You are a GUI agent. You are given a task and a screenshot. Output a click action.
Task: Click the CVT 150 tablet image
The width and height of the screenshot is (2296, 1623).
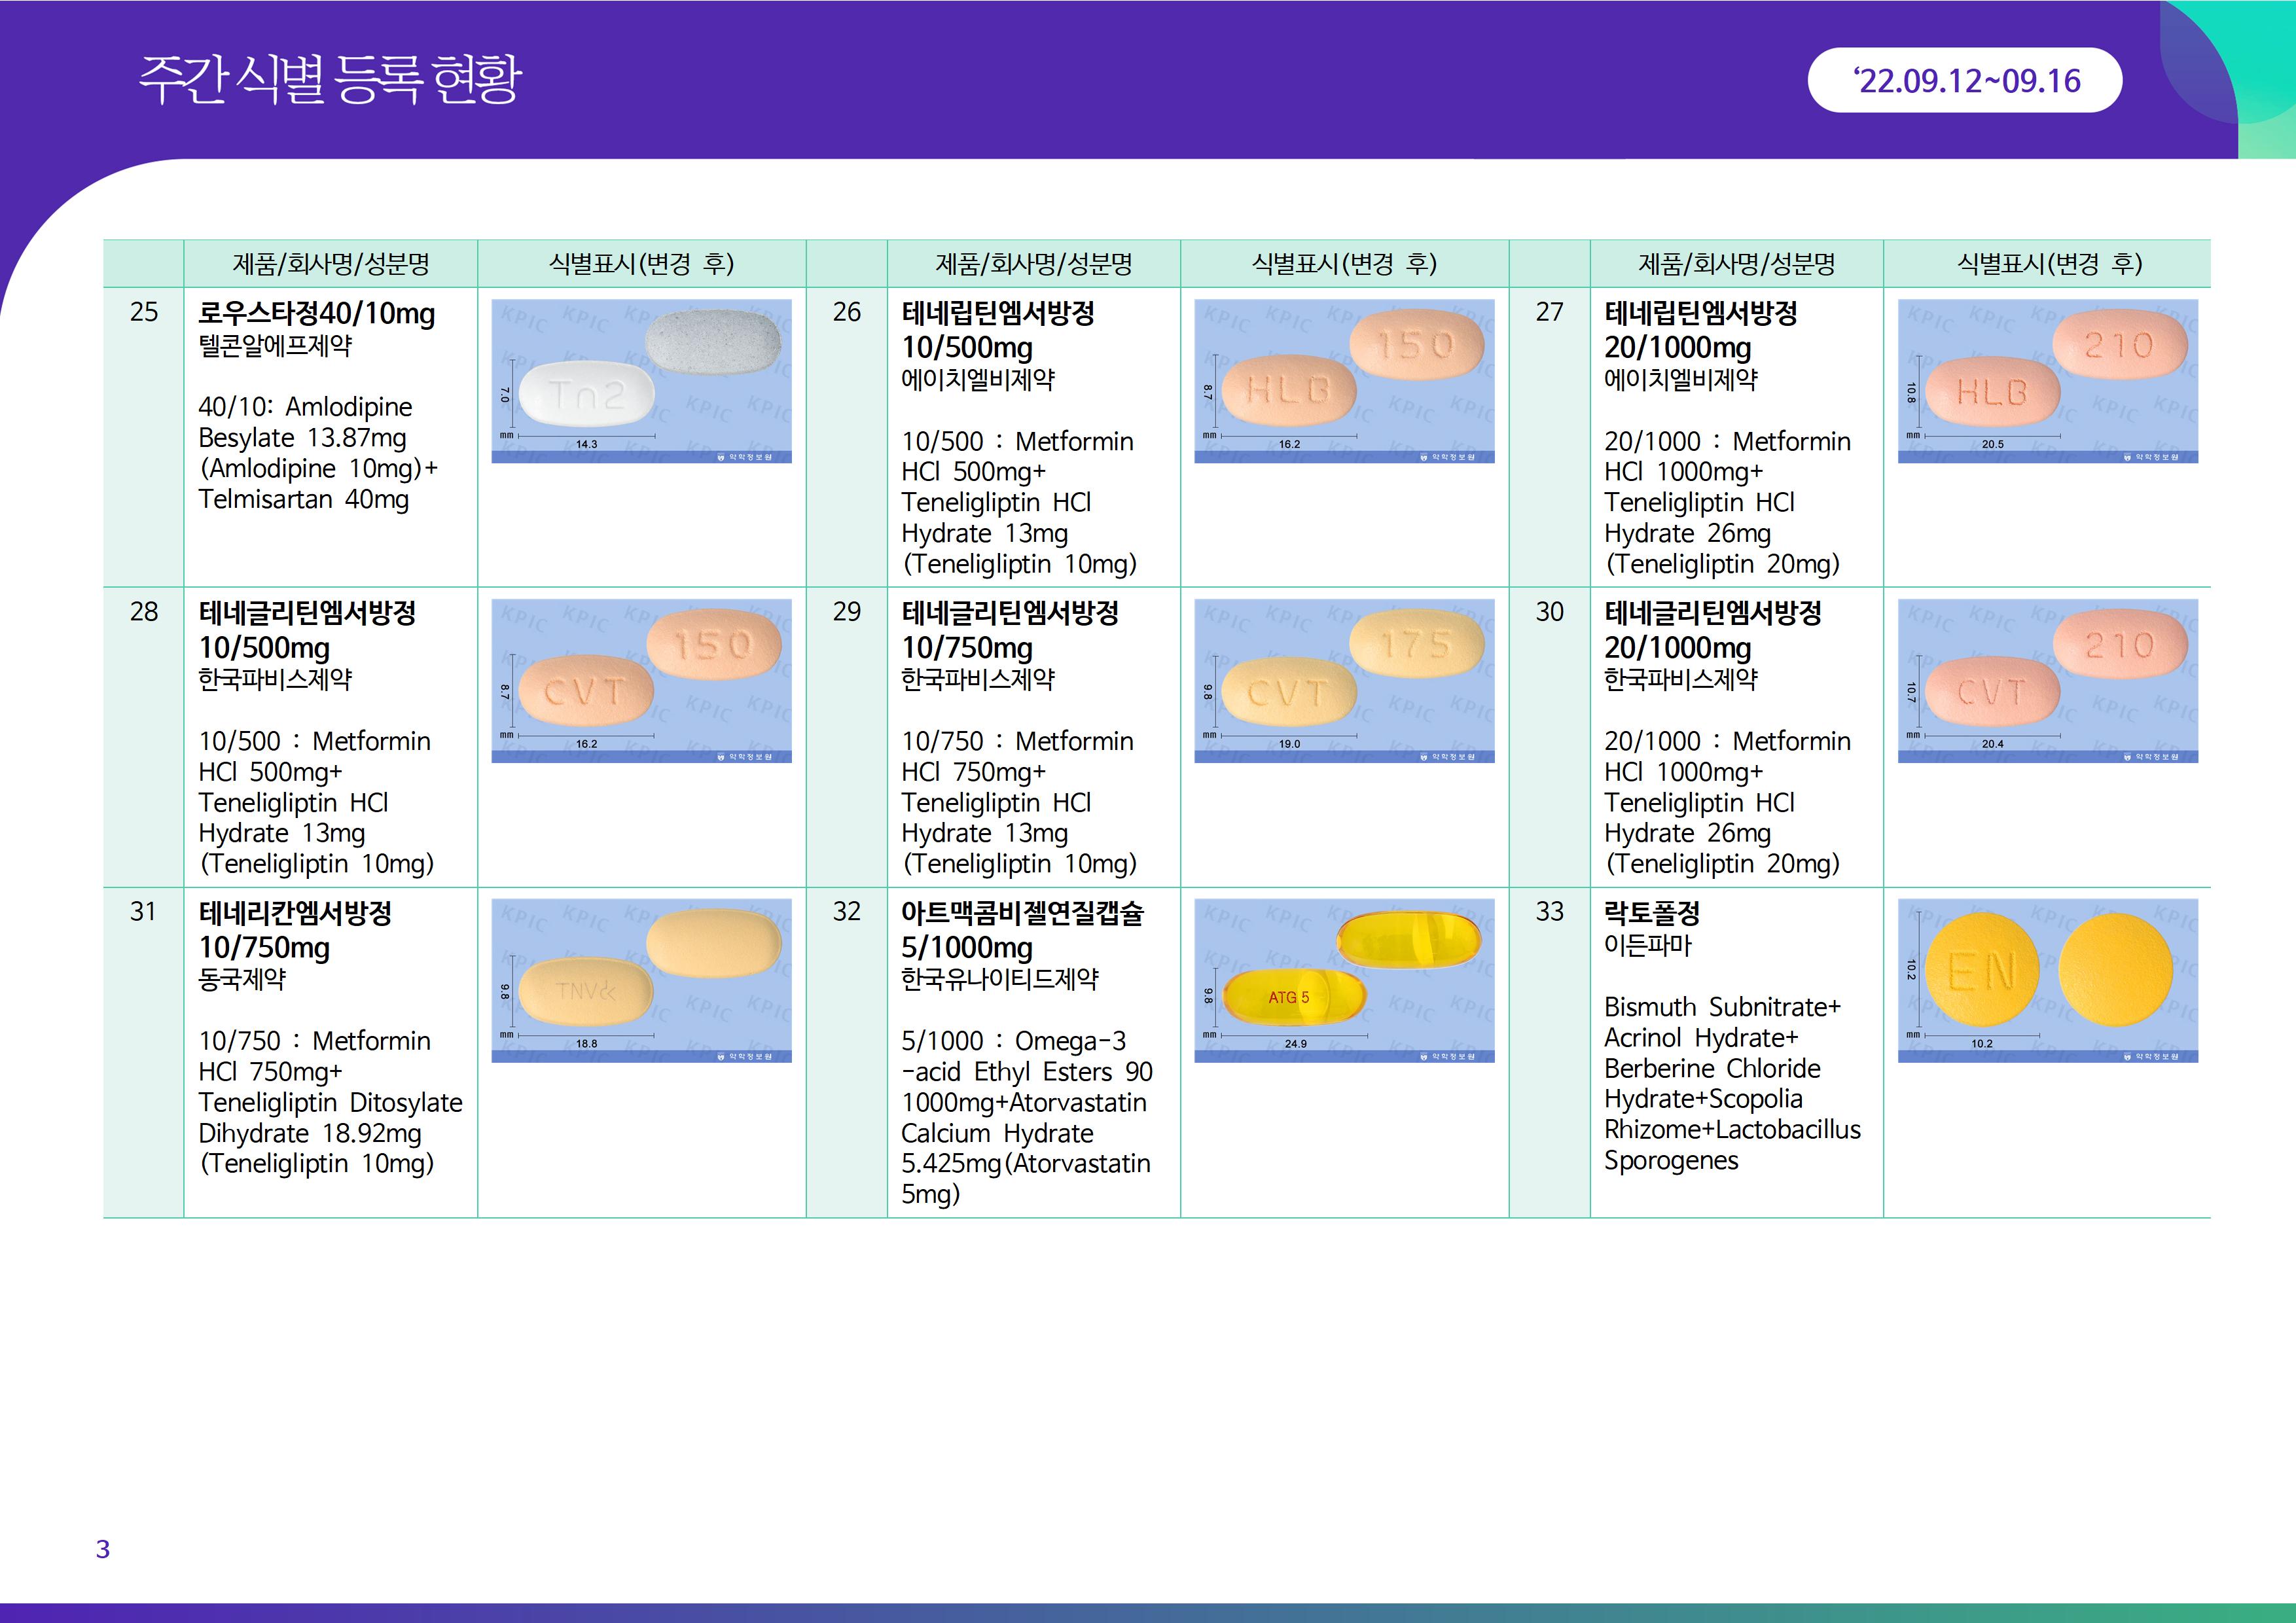pyautogui.click(x=641, y=681)
